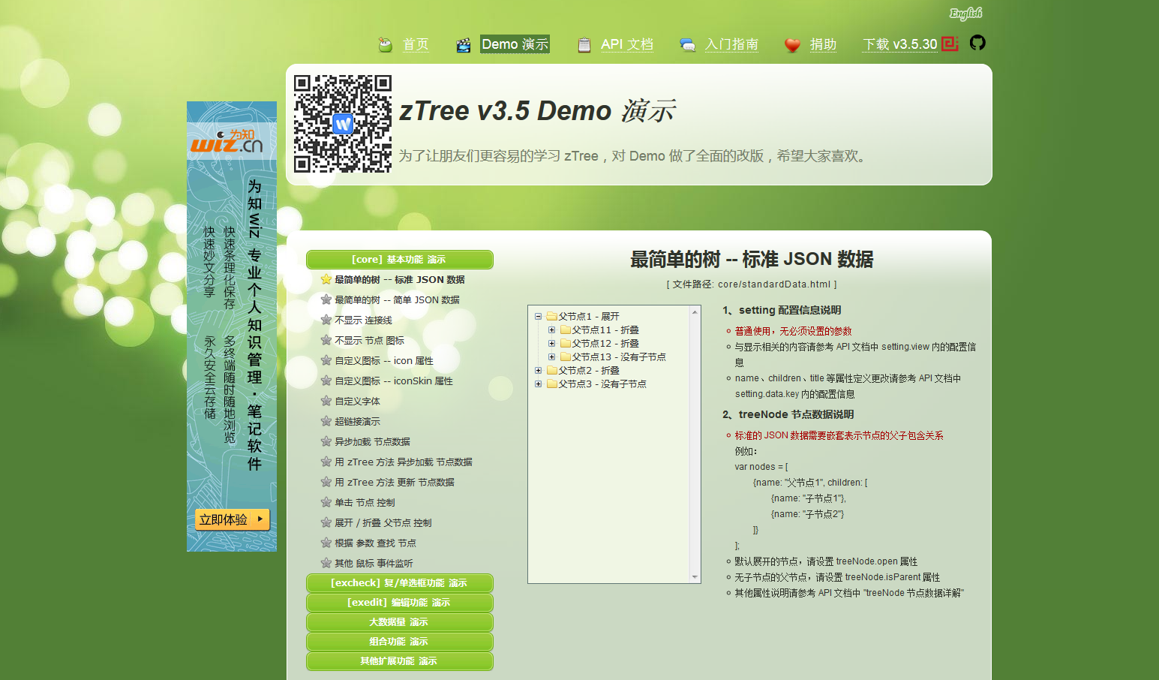Expand the 组合功能 演示 section
Screen dimensions: 1159x680
click(400, 642)
